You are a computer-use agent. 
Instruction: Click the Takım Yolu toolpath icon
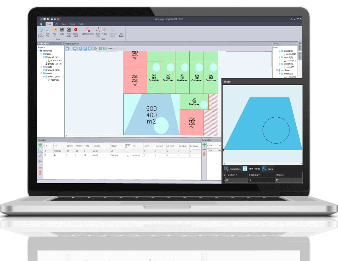(98, 31)
